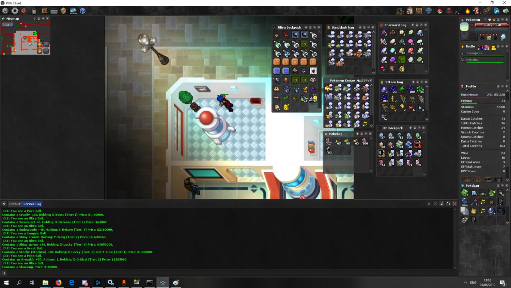Toggle the lock button on Profile panel
This screenshot has height=288, width=511.
498,86
